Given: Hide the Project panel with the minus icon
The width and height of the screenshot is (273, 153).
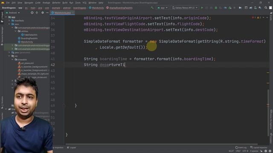Looking at the screenshot, I should tap(47, 13).
